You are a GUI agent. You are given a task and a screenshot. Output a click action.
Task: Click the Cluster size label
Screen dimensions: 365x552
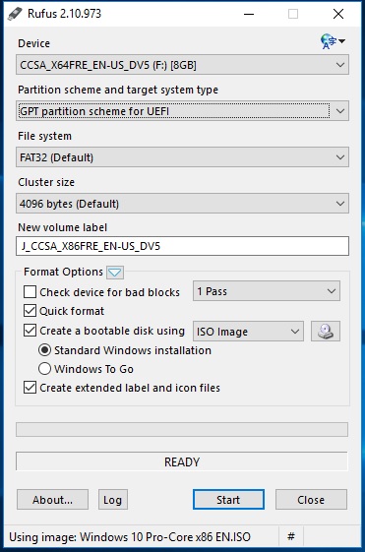coord(46,182)
